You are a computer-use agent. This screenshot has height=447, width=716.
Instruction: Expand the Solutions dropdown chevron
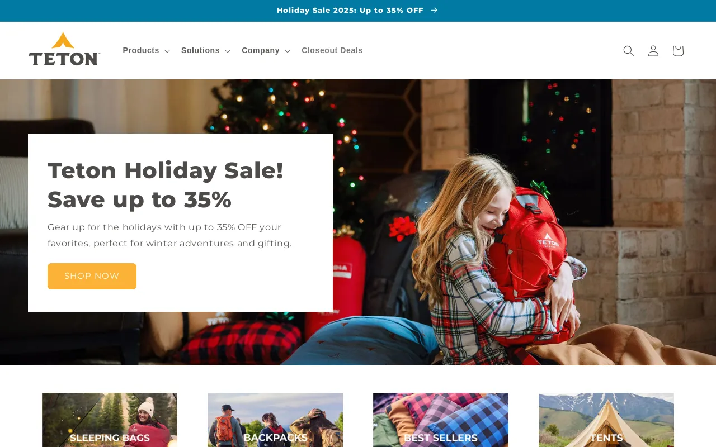(228, 51)
